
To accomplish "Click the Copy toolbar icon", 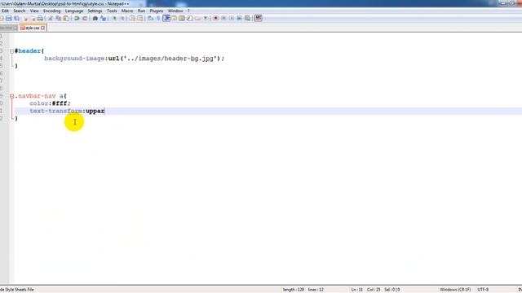I will pyautogui.click(x=58, y=18).
